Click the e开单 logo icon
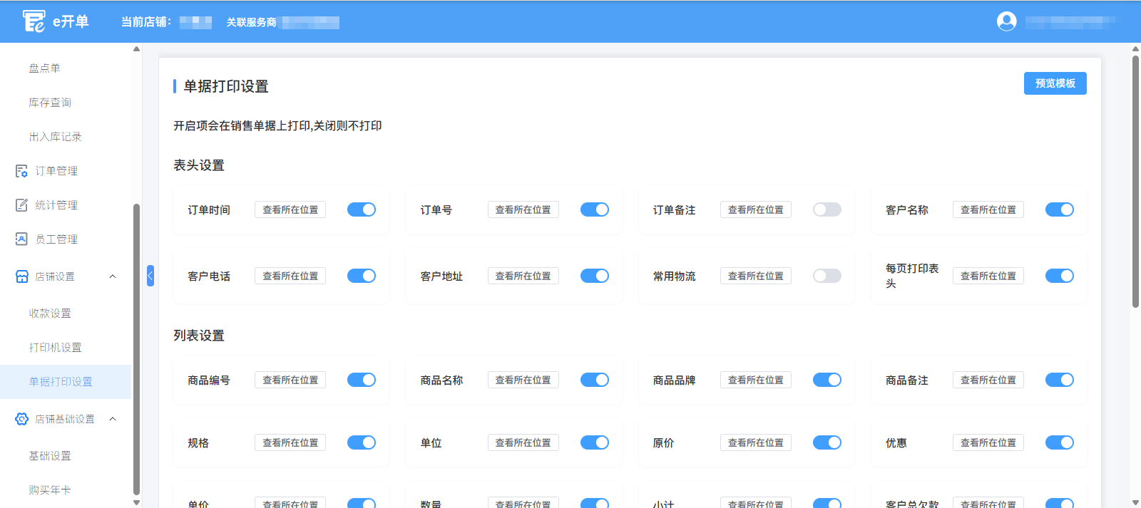The height and width of the screenshot is (508, 1141). 34,21
